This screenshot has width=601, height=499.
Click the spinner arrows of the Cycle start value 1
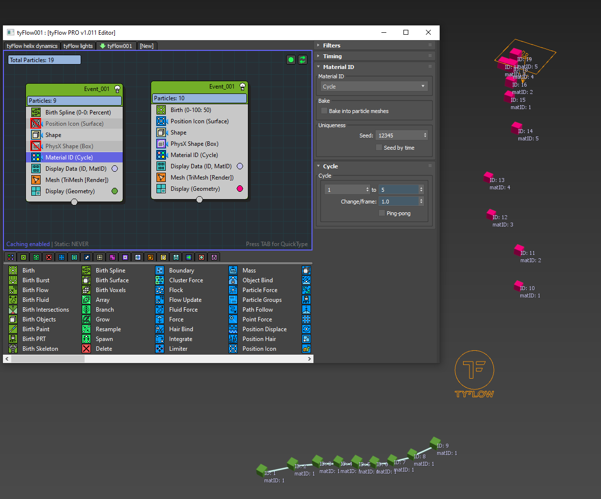click(367, 190)
